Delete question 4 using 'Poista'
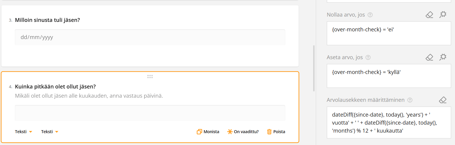Screen dimensions: 455x145 coord(276,132)
